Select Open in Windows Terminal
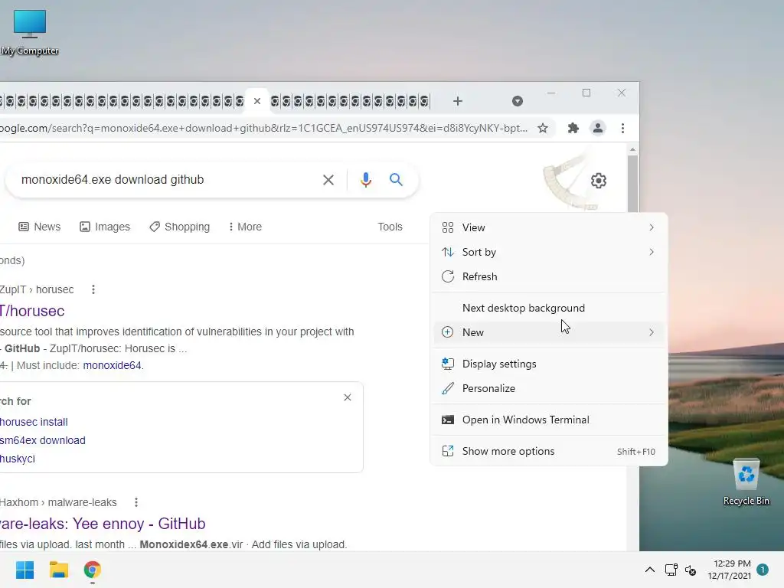Image resolution: width=784 pixels, height=588 pixels. coord(548,420)
